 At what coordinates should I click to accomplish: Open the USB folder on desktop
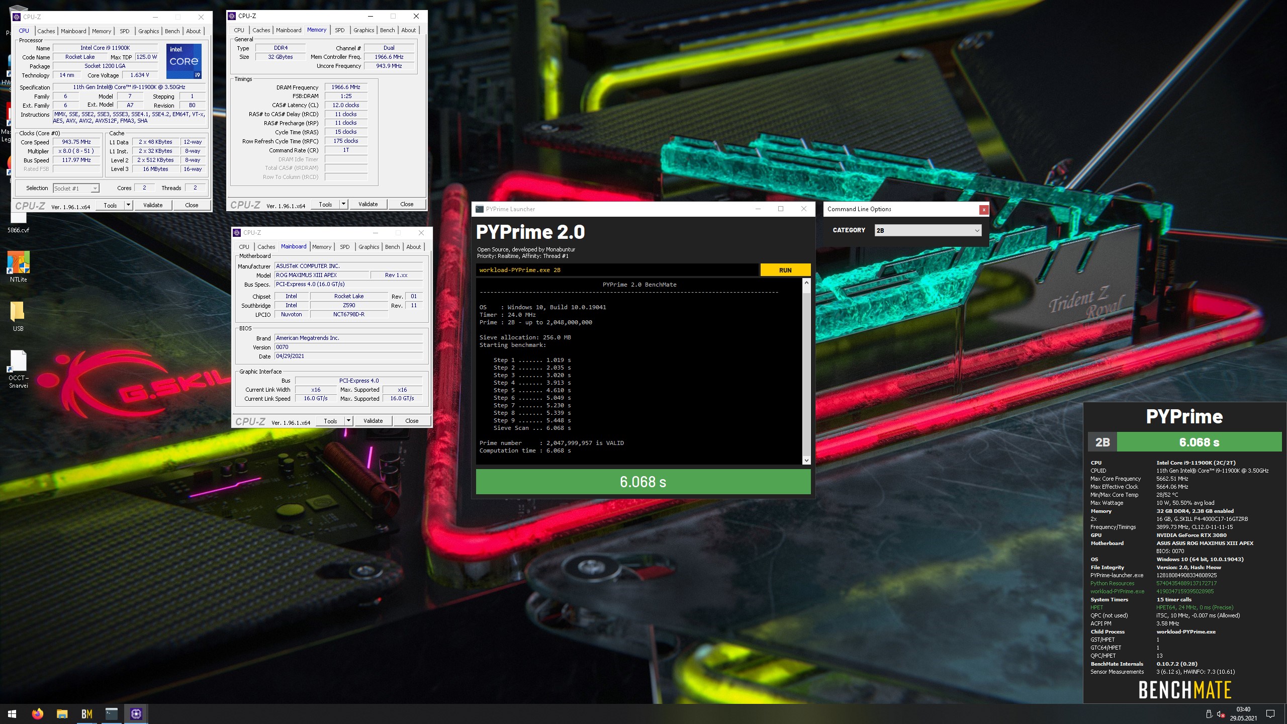(x=18, y=316)
